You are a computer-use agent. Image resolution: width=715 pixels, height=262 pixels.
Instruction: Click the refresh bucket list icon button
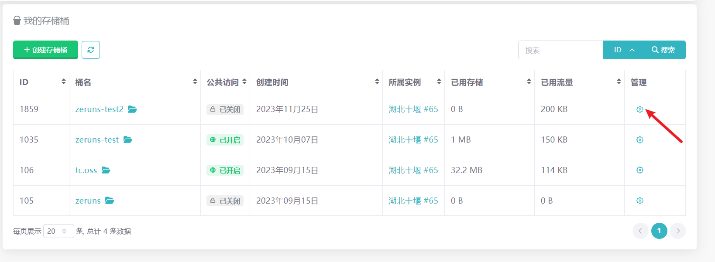91,50
